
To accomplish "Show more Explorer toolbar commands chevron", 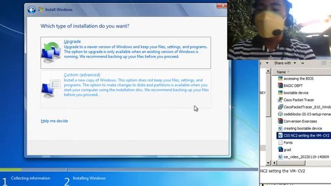I will [303, 63].
